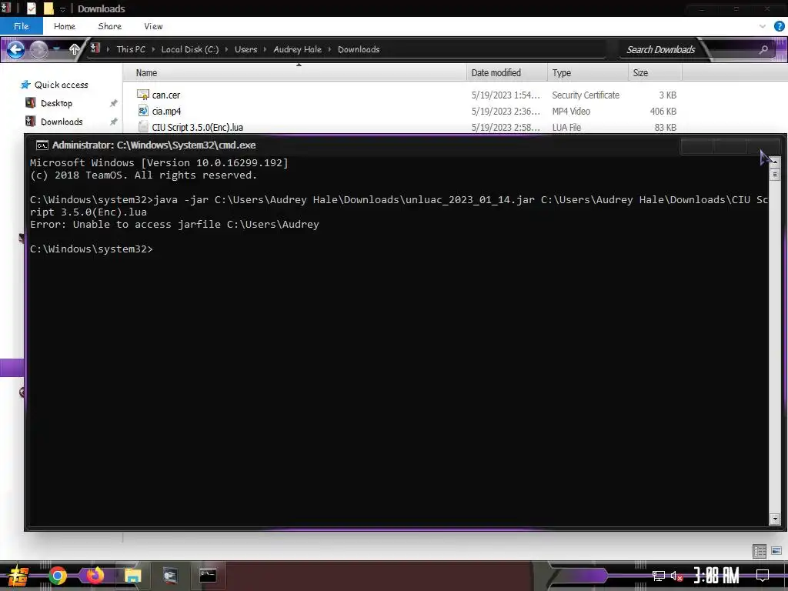The height and width of the screenshot is (591, 788).
Task: Click the Forward navigation arrow
Action: click(38, 49)
